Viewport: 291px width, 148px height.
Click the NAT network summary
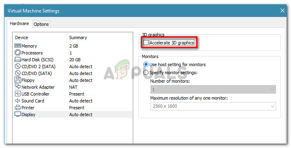point(73,87)
